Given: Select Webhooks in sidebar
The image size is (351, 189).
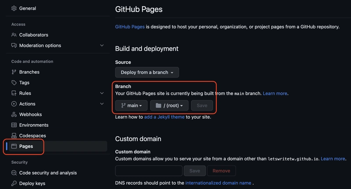Looking at the screenshot, I should pos(30,115).
